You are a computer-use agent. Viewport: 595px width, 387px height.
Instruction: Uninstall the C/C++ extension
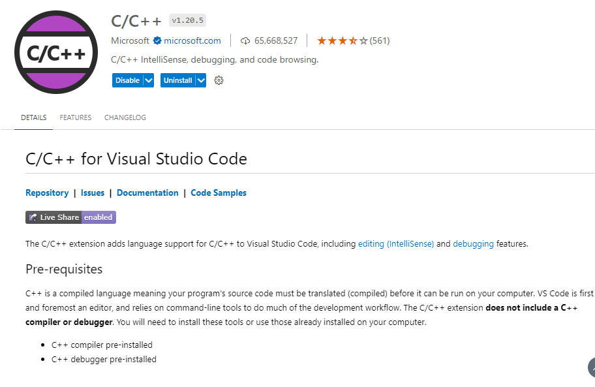177,80
